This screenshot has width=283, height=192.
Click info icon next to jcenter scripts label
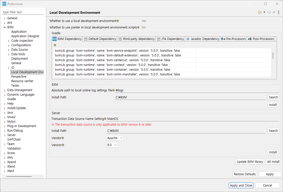click(x=138, y=28)
